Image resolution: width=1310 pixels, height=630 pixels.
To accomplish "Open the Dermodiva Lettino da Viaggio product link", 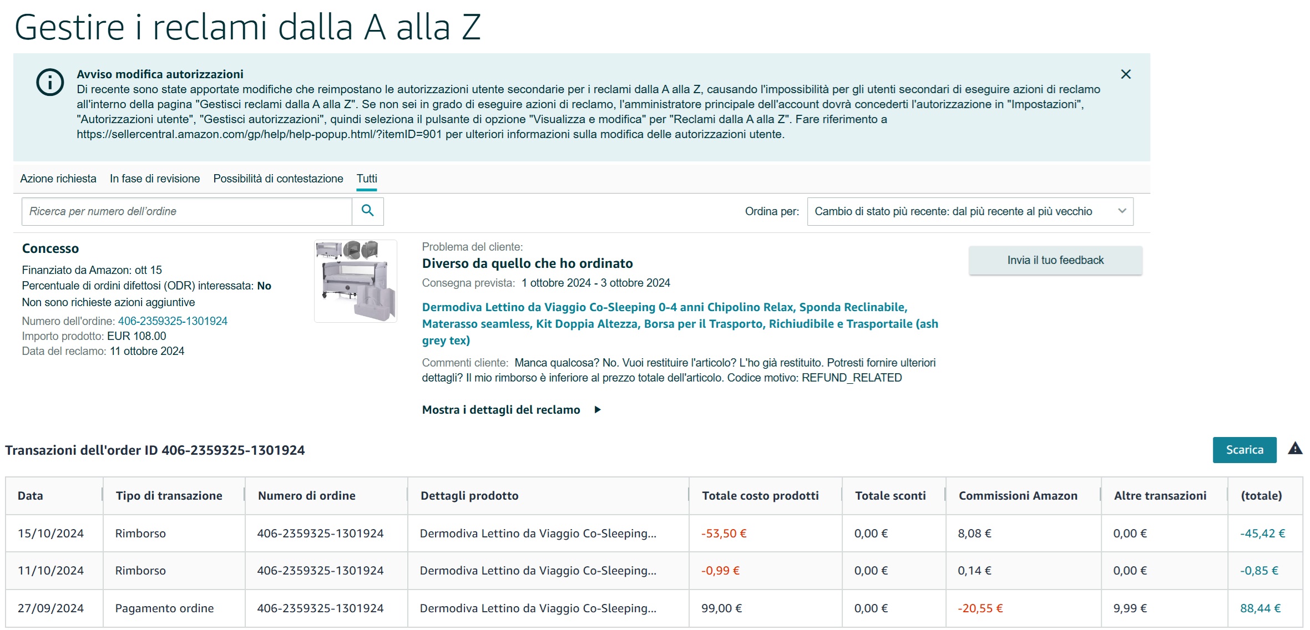I will (x=680, y=323).
